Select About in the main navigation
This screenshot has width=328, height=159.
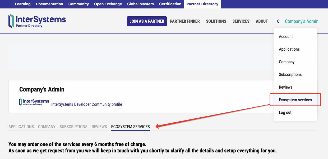point(262,21)
